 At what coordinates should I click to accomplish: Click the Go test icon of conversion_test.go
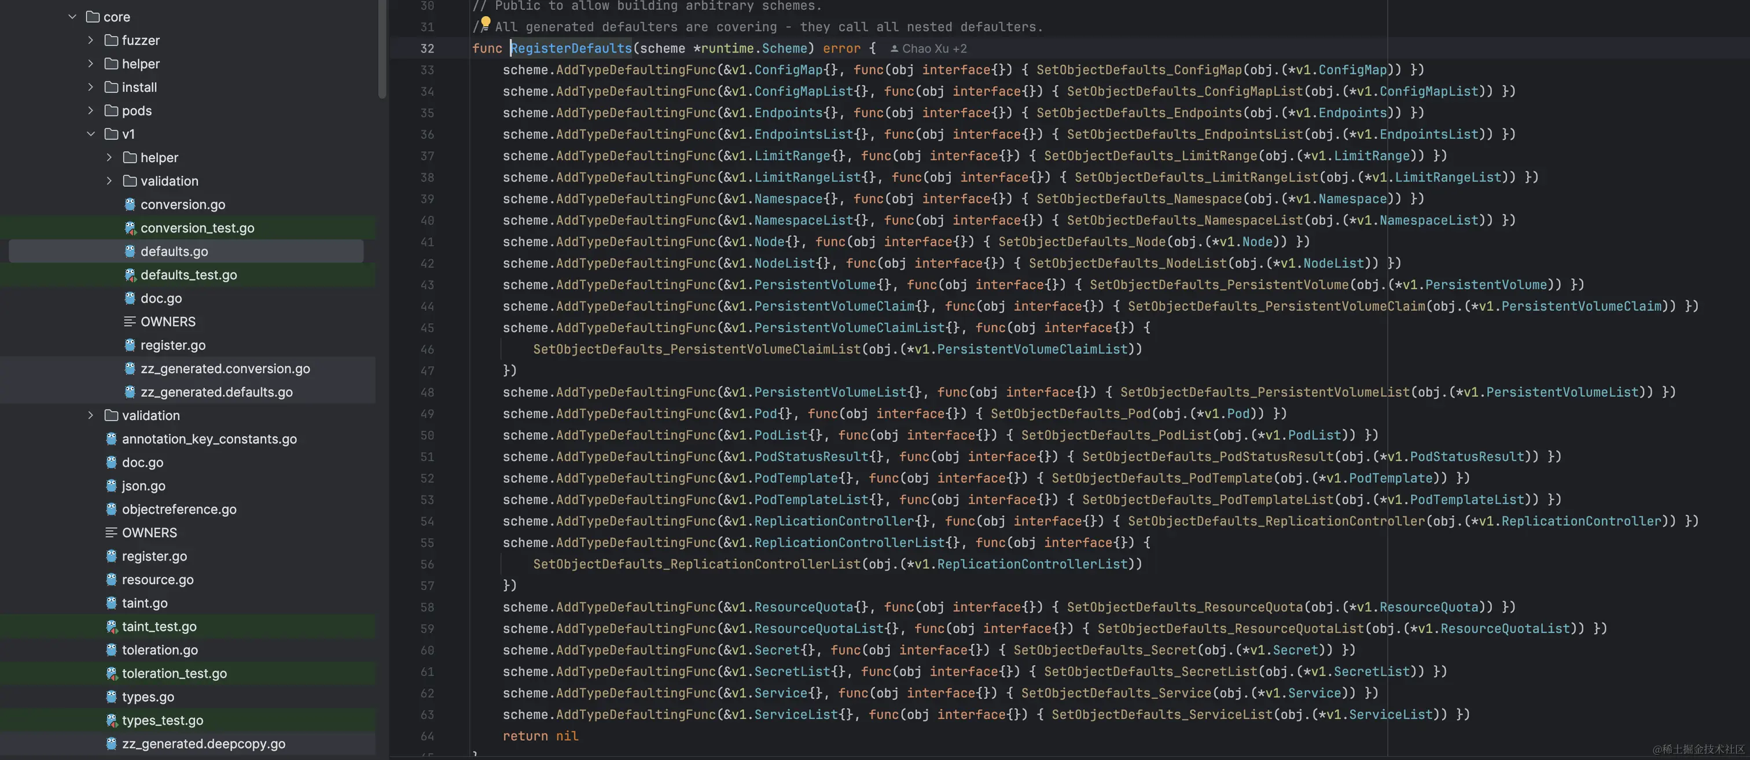130,228
